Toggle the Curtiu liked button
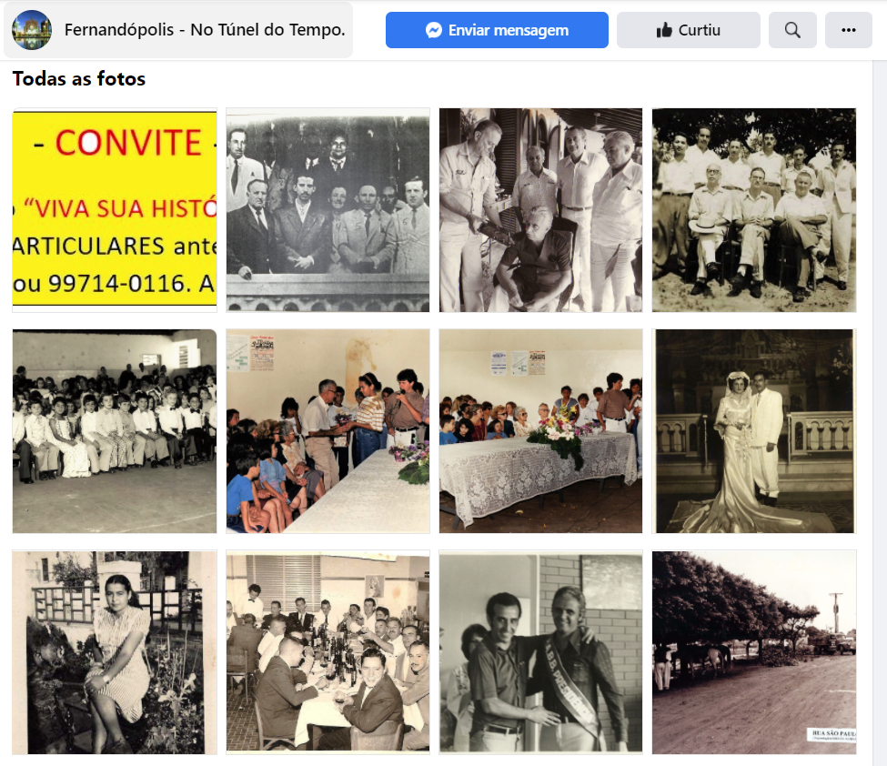This screenshot has width=887, height=766. [689, 30]
